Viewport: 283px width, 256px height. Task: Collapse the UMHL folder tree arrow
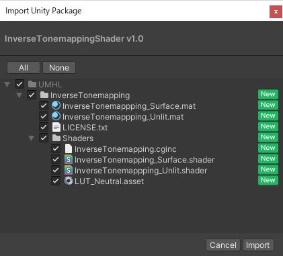7,85
